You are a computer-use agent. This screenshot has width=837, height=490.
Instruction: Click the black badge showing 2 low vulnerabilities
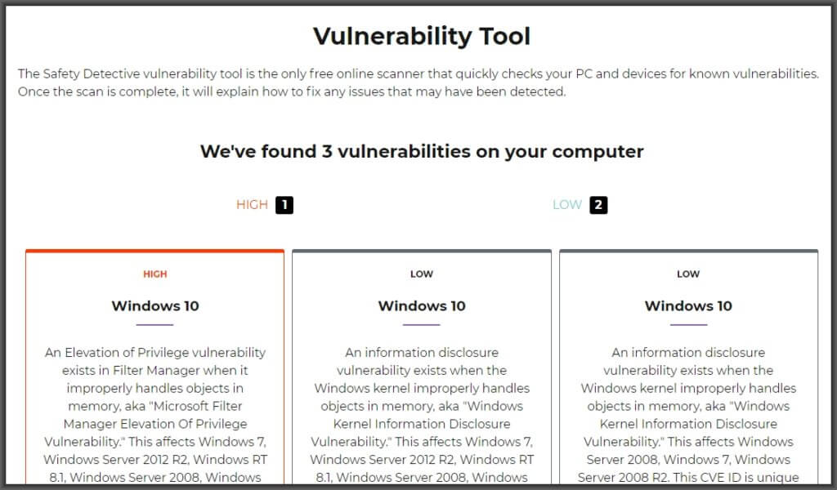tap(599, 205)
